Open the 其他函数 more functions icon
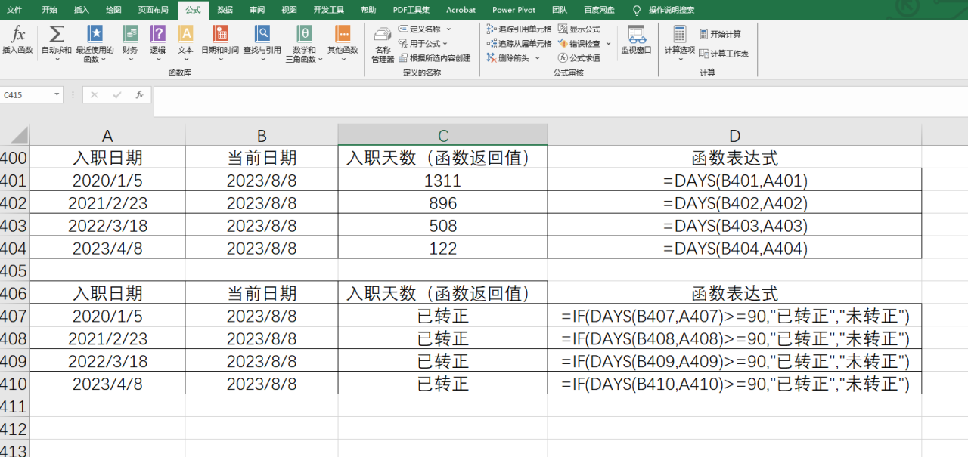The image size is (968, 457). click(x=343, y=34)
